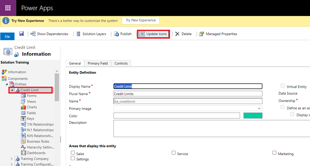Click the Save disk icon
Image resolution: width=310 pixels, height=166 pixels.
[x=21, y=34]
